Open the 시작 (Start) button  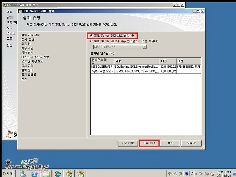coord(8,174)
